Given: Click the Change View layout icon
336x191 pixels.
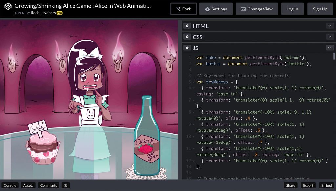Looking at the screenshot, I should [243, 9].
